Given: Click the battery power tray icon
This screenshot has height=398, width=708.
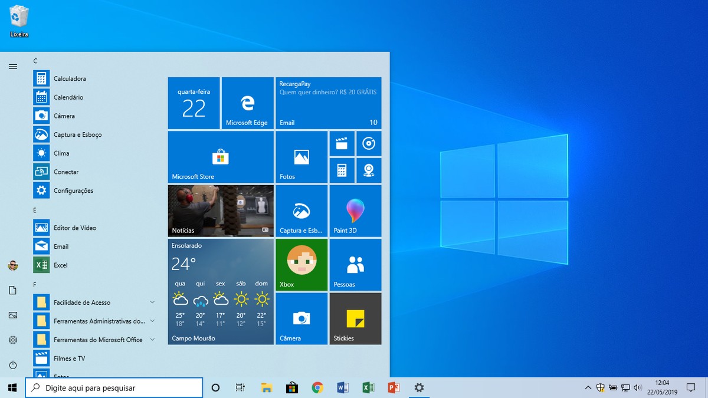Looking at the screenshot, I should (613, 387).
